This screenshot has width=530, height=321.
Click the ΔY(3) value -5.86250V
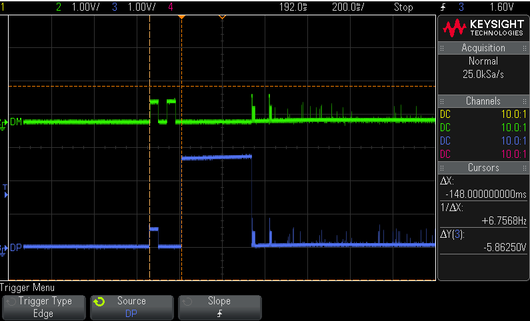pos(505,248)
